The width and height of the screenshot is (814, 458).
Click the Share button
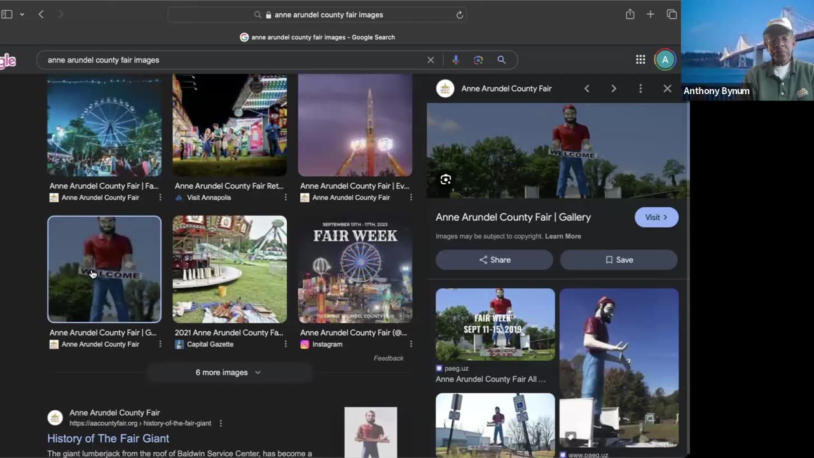[494, 260]
